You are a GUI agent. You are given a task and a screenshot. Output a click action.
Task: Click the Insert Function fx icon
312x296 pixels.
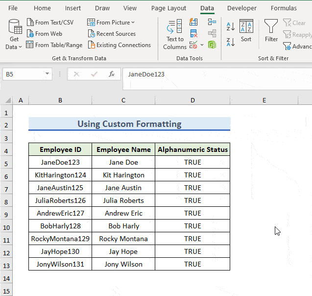[112, 74]
